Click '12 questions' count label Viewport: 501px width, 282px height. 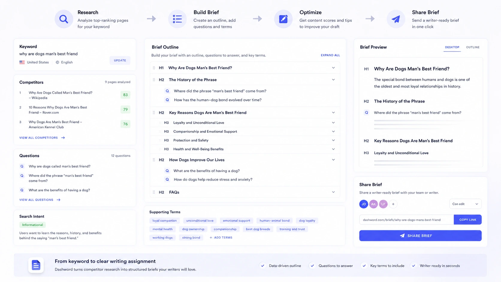point(121,156)
